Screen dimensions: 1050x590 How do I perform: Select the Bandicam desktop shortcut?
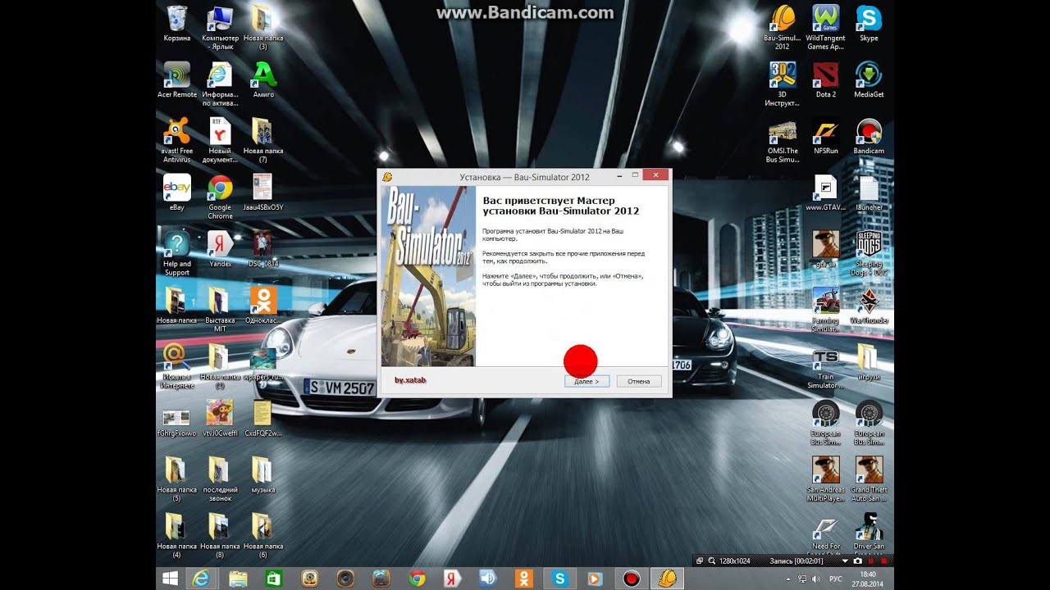(869, 137)
